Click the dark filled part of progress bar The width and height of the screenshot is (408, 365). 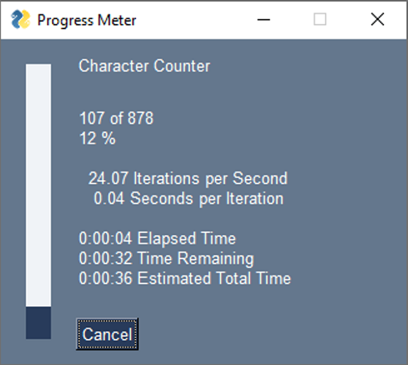[x=38, y=322]
